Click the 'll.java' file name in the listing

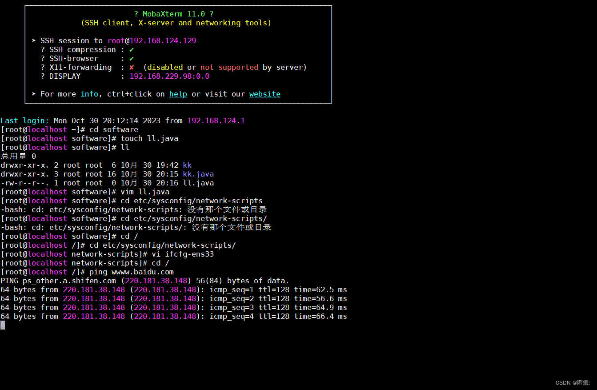coord(198,183)
